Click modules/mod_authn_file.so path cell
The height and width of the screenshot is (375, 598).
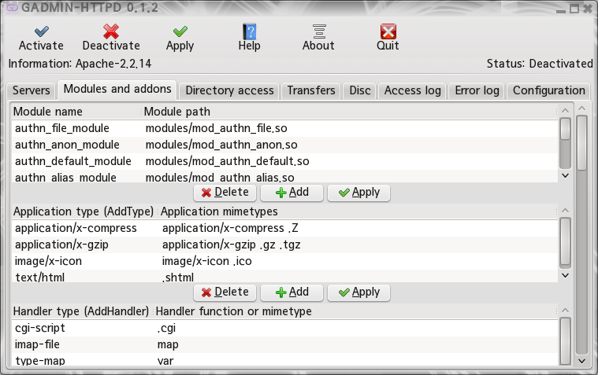pos(216,128)
